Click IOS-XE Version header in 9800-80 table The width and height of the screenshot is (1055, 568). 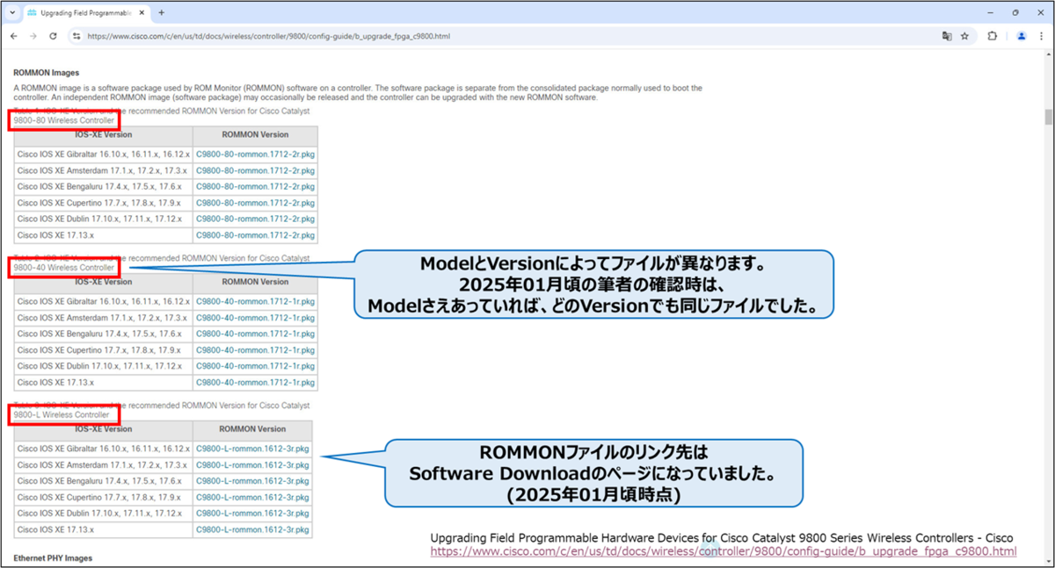coord(104,135)
